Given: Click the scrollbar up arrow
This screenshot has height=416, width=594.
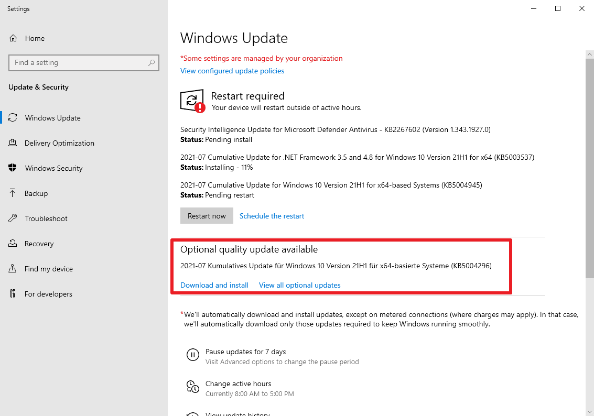Looking at the screenshot, I should pos(589,53).
